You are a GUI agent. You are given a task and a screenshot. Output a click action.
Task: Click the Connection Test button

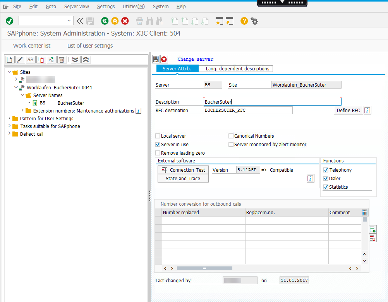point(183,170)
